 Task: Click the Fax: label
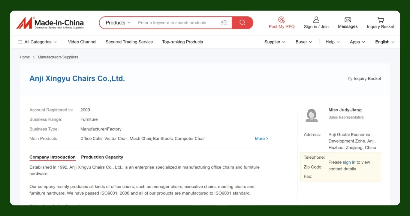pos(308,176)
